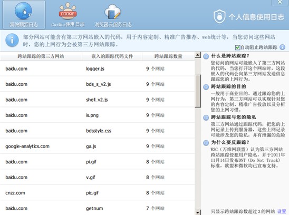Switch to Cookie使用日志 tab label
Image resolution: width=289 pixels, height=215 pixels.
68,24
